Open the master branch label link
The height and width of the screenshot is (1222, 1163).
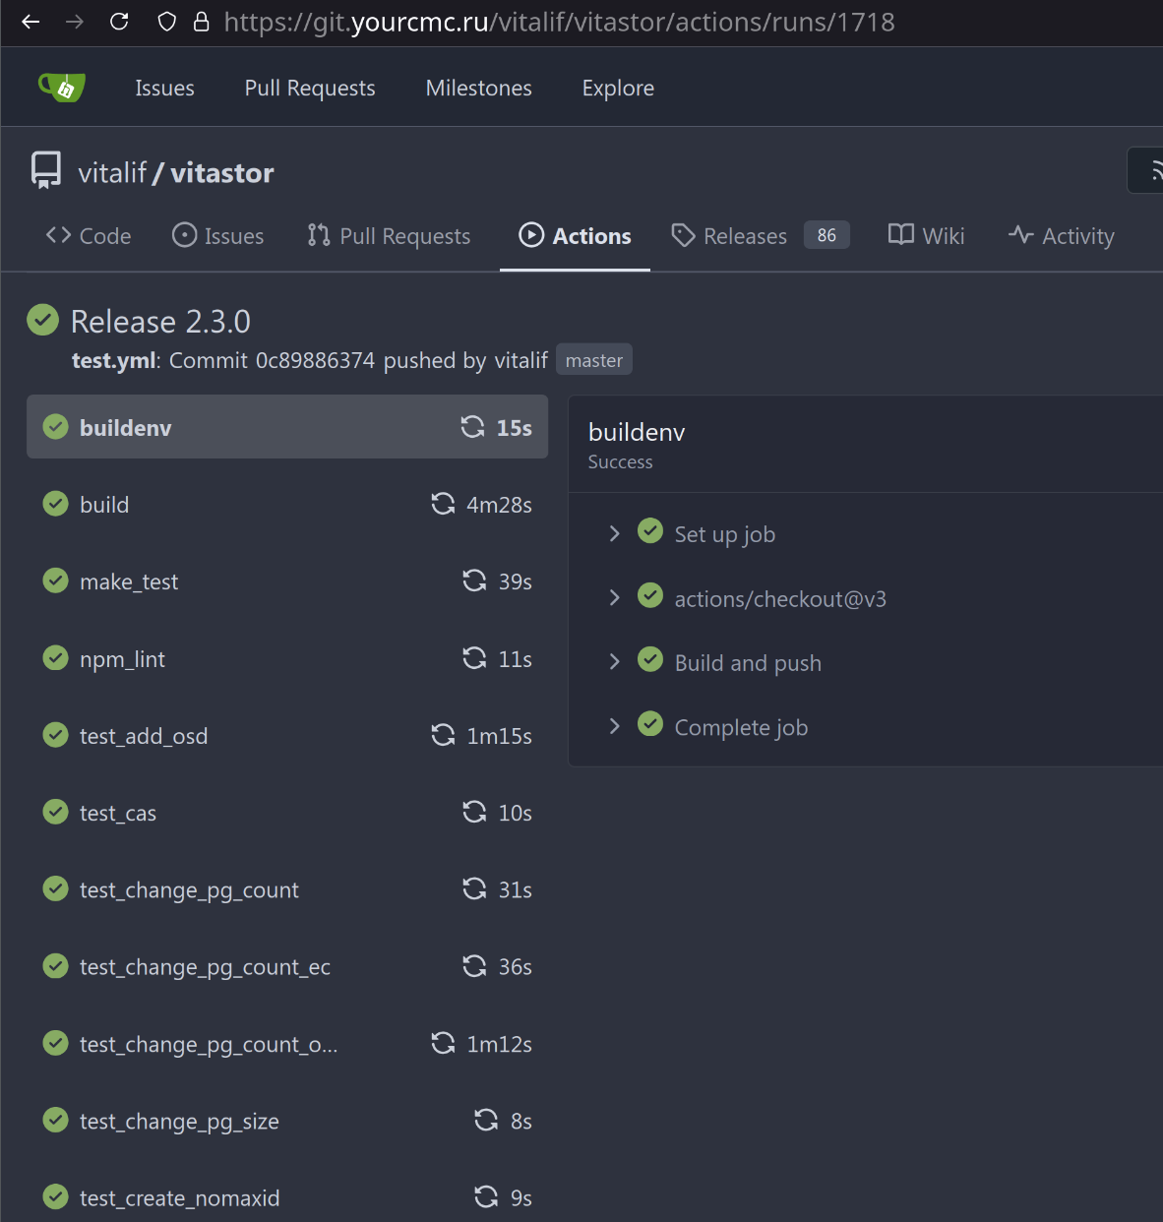point(593,360)
